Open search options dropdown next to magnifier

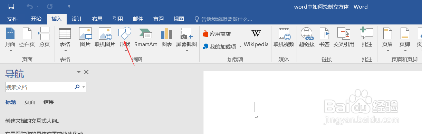(84, 87)
